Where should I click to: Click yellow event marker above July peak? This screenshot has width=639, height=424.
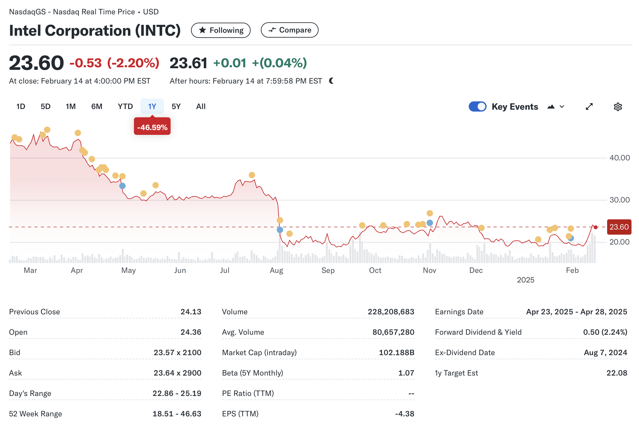coord(252,175)
